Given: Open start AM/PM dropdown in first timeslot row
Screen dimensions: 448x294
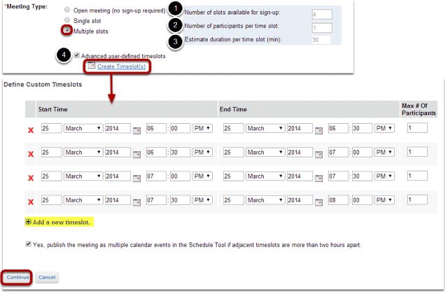Looking at the screenshot, I should point(202,128).
